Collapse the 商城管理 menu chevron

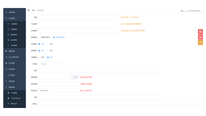coord(23,87)
